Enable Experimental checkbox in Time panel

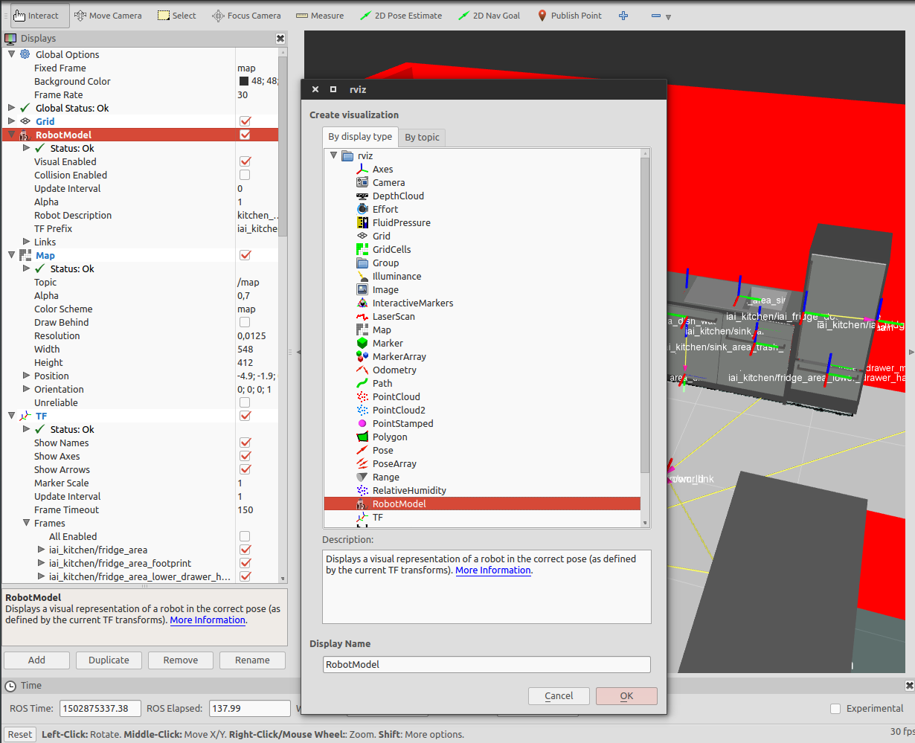click(835, 709)
